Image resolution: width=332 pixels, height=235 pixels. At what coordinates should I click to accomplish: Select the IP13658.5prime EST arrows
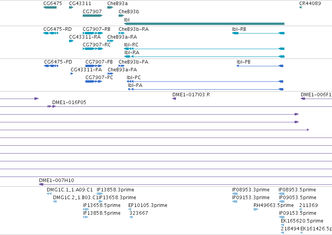(86, 209)
